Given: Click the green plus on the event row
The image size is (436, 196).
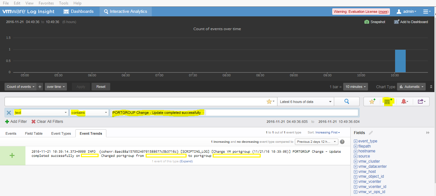Looking at the screenshot, I should click(x=12, y=155).
